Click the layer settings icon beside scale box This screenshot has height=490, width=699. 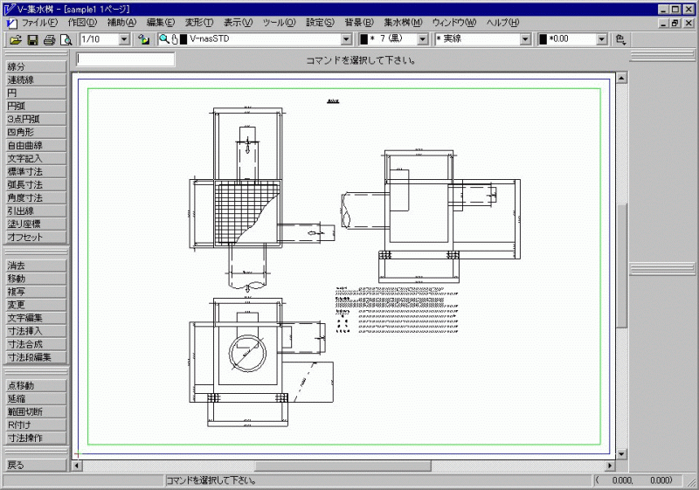click(143, 39)
